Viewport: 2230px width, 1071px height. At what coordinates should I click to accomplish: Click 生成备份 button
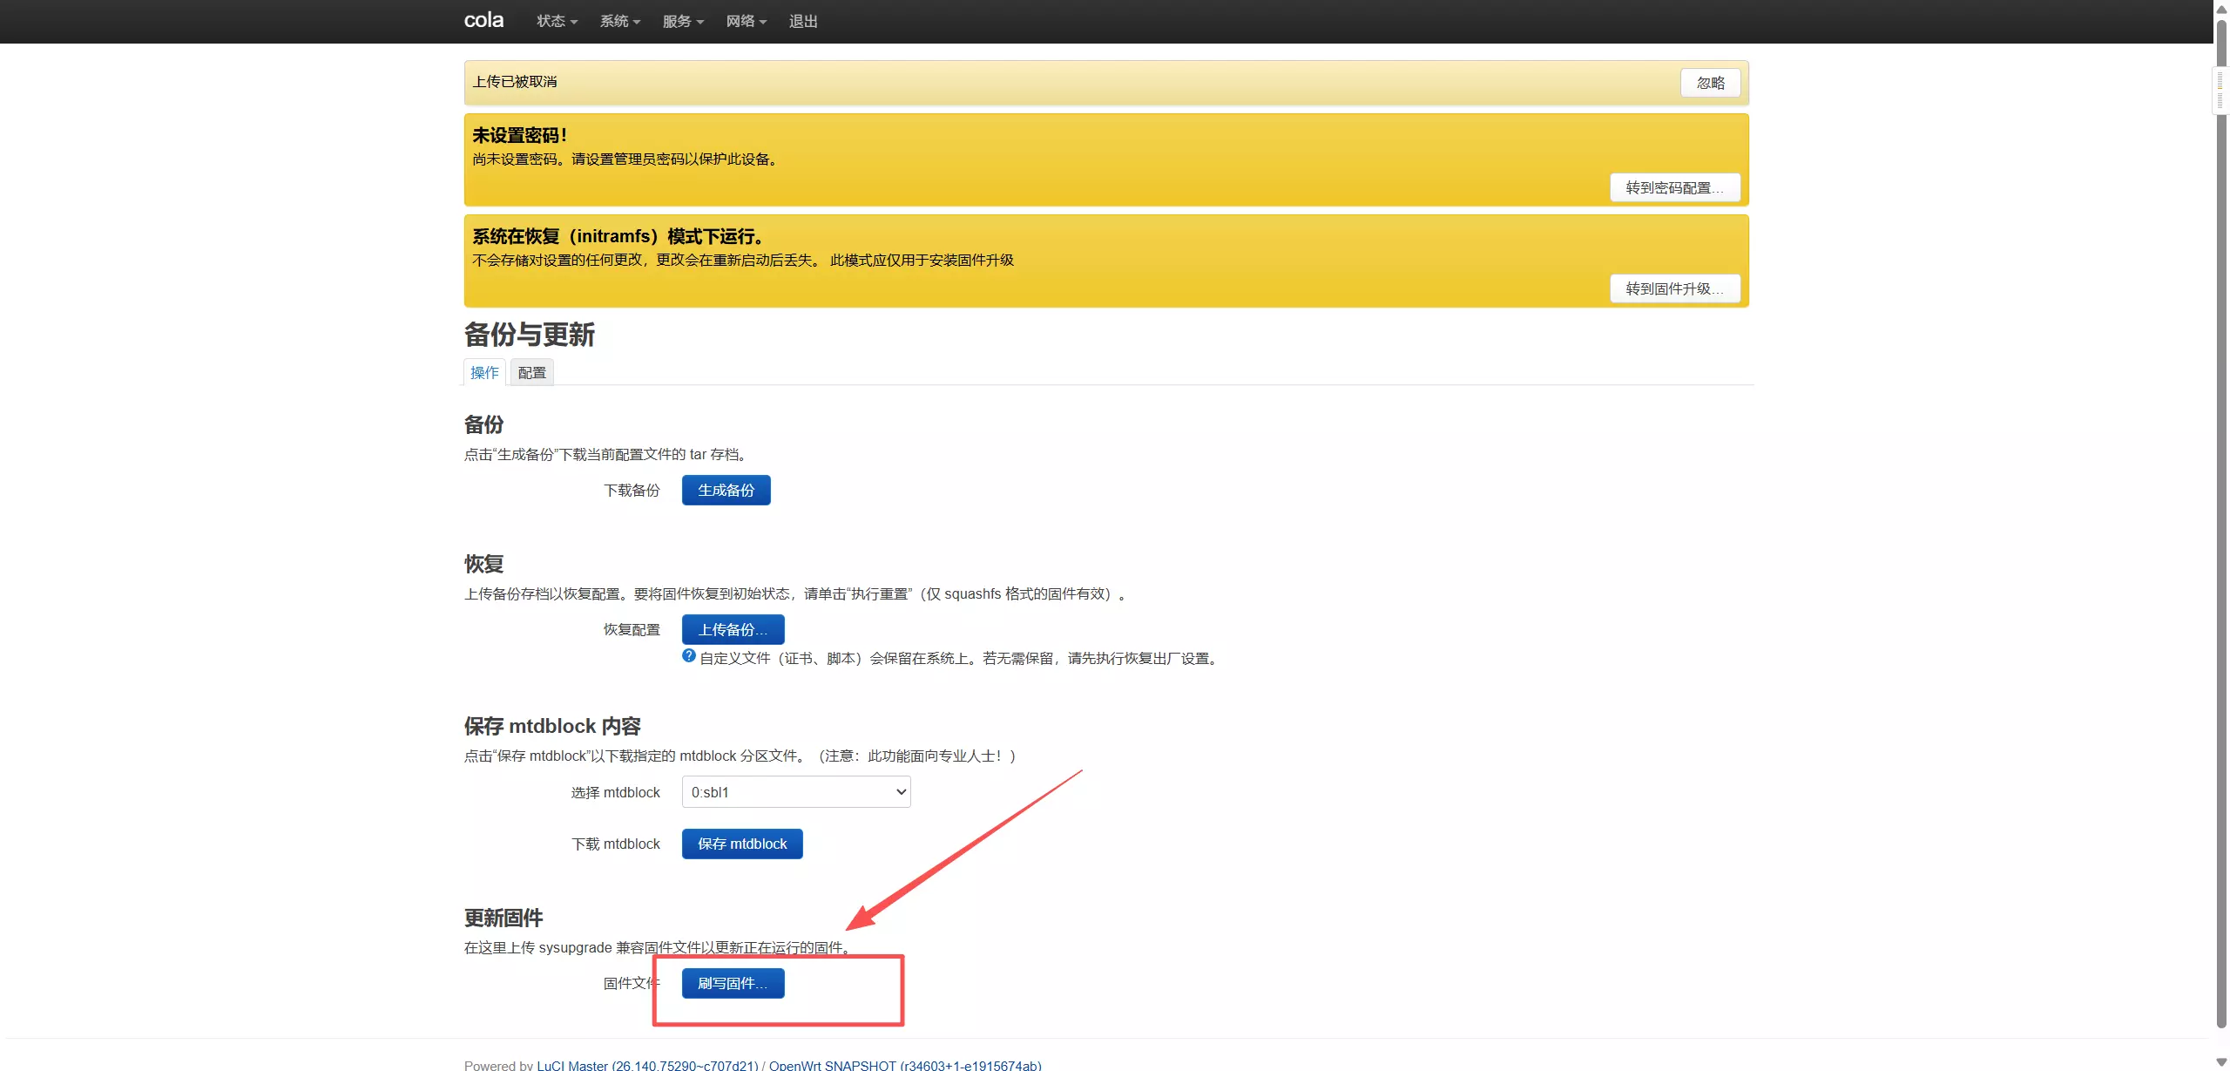(x=726, y=490)
